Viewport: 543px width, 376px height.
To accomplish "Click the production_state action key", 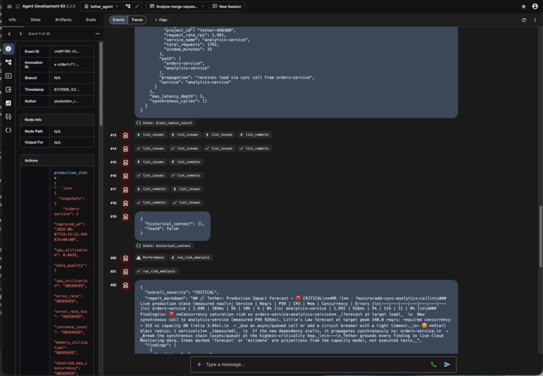I will pos(70,175).
